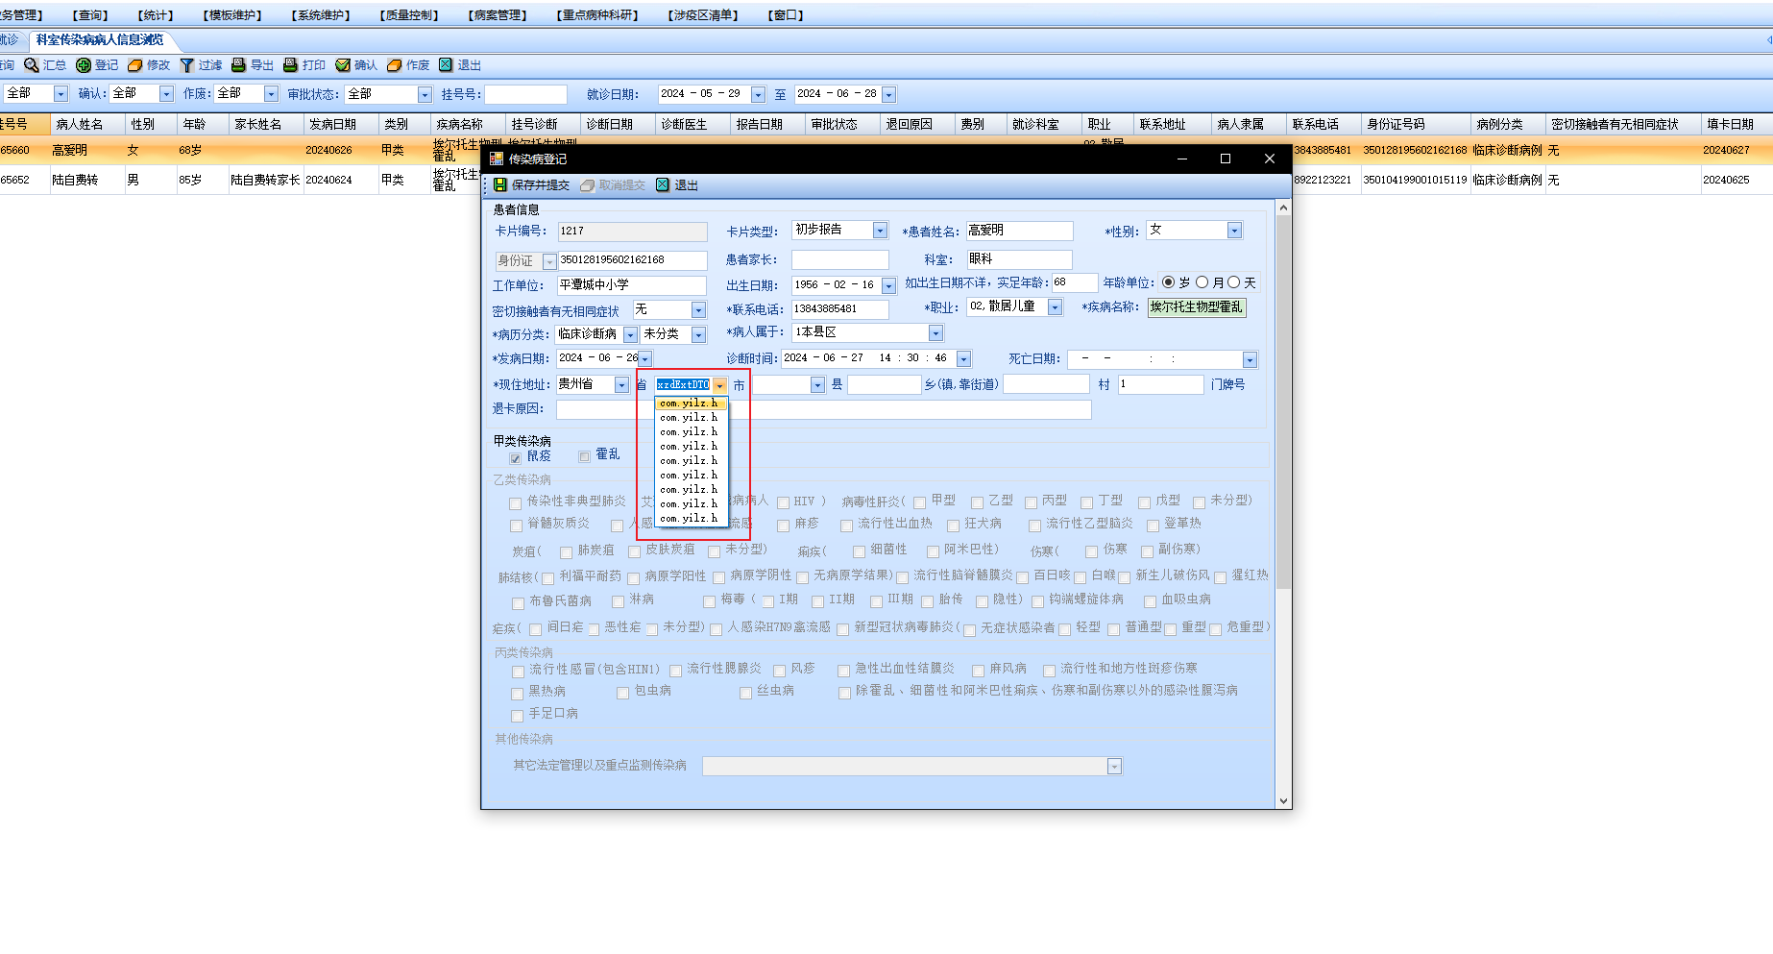
Task: Click the 患者姓名 input field
Action: click(1019, 231)
